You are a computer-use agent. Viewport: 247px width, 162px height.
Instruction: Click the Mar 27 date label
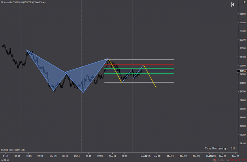(222, 156)
